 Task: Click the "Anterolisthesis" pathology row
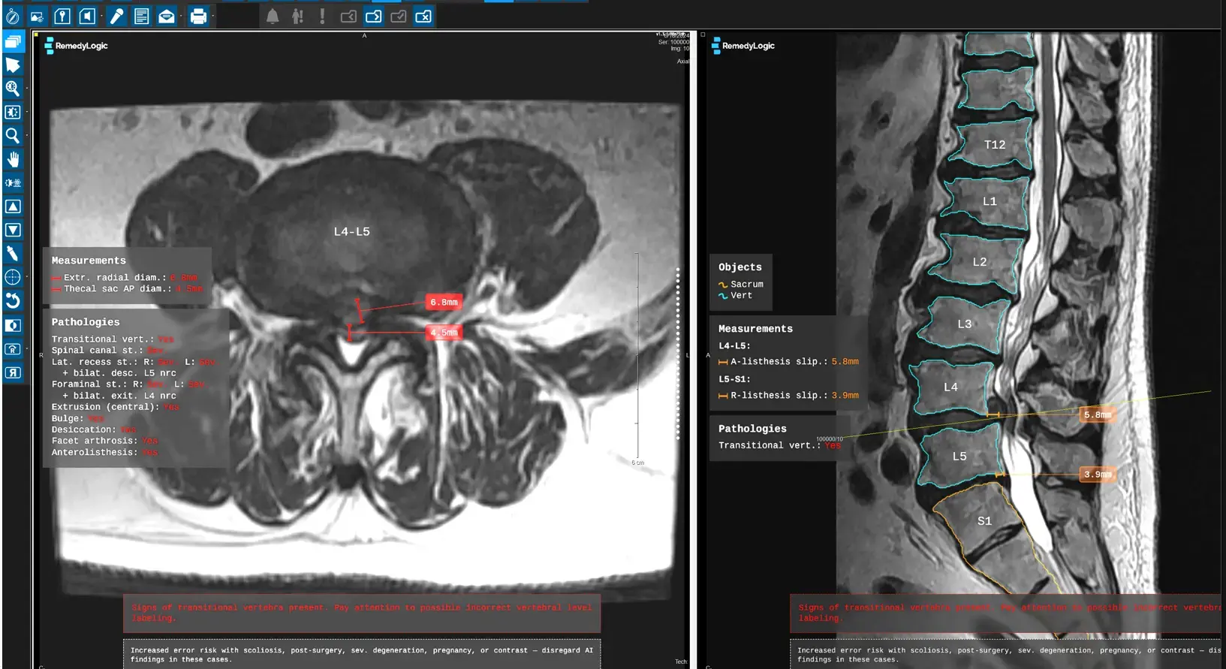click(x=105, y=452)
